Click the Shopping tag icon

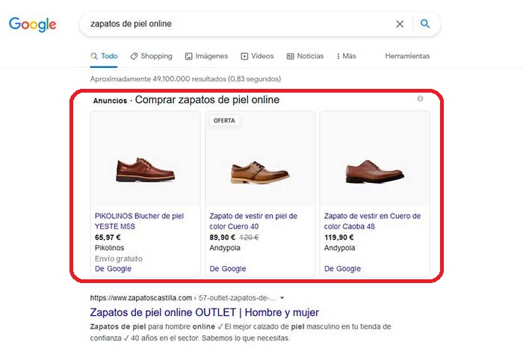(134, 56)
